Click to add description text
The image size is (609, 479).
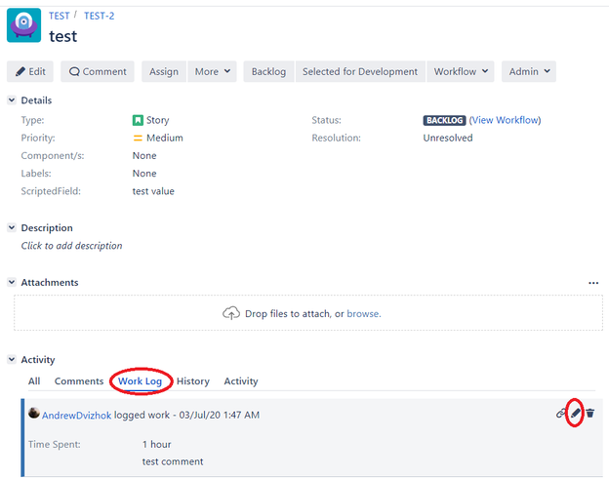click(71, 246)
